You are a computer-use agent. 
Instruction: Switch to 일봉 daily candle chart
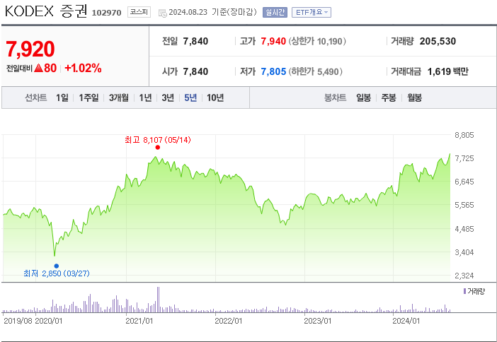(x=364, y=98)
